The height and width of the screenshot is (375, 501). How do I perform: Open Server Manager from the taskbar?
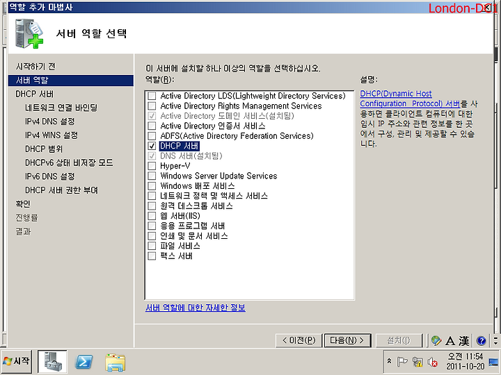(52, 361)
